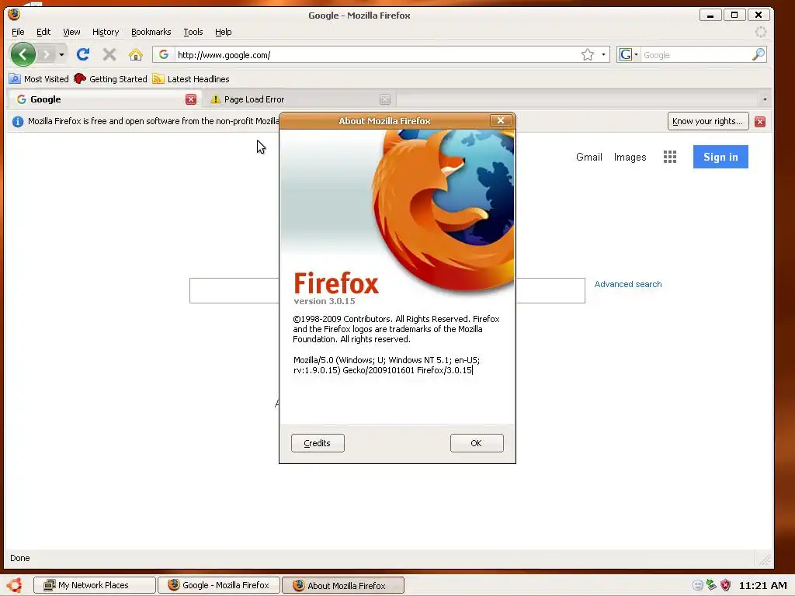Click the Ubuntu-style start button
The width and height of the screenshot is (795, 596).
14,585
